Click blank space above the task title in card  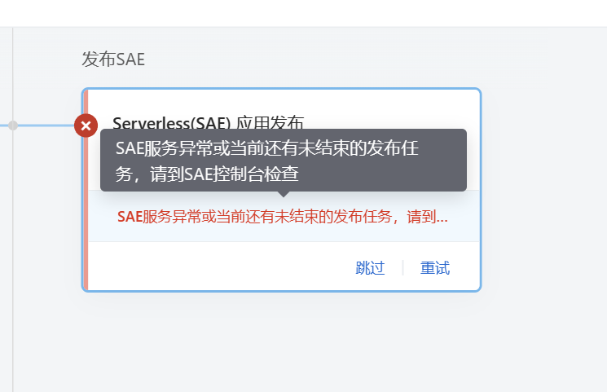(284, 102)
